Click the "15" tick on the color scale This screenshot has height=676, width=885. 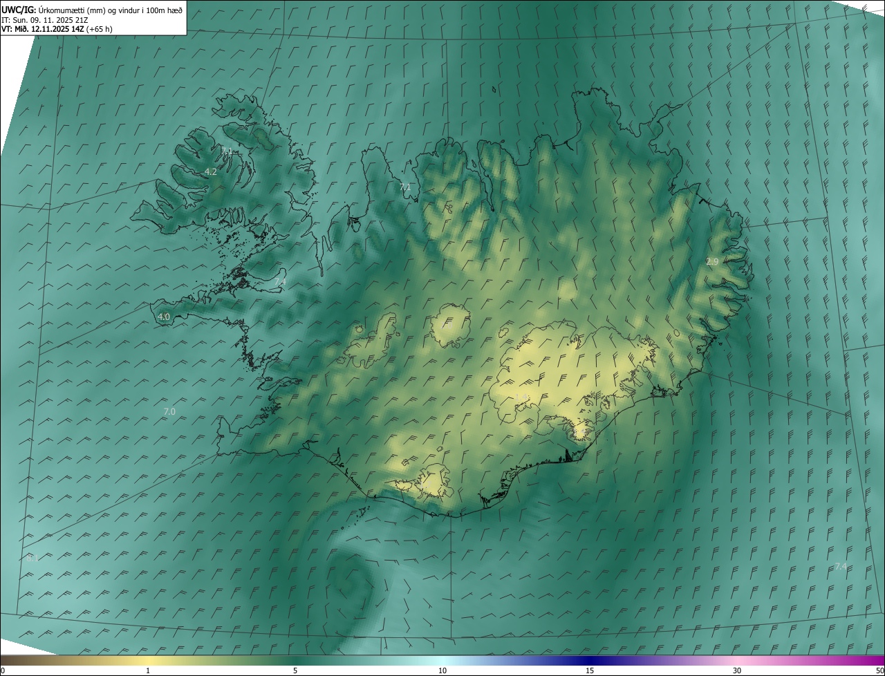(590, 670)
